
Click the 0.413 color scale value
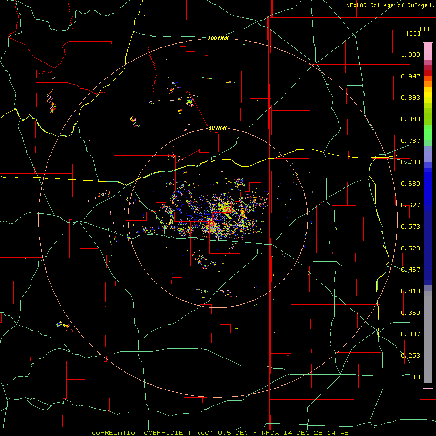pyautogui.click(x=410, y=291)
